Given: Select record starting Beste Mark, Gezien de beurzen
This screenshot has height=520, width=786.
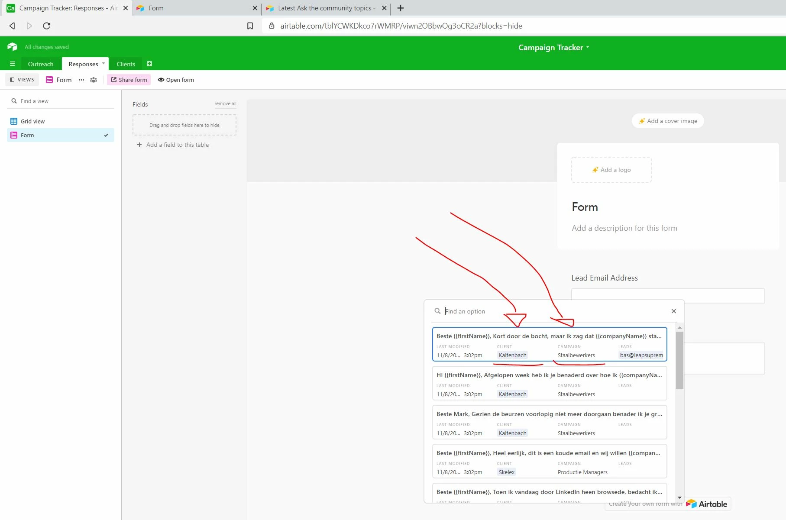Looking at the screenshot, I should [550, 422].
